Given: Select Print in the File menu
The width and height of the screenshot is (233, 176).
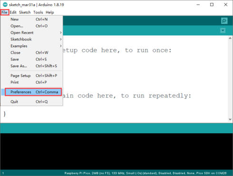Looking at the screenshot, I should [32, 82].
